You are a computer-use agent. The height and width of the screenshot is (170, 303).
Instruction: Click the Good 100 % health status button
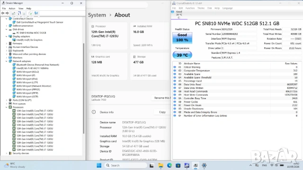click(x=182, y=38)
